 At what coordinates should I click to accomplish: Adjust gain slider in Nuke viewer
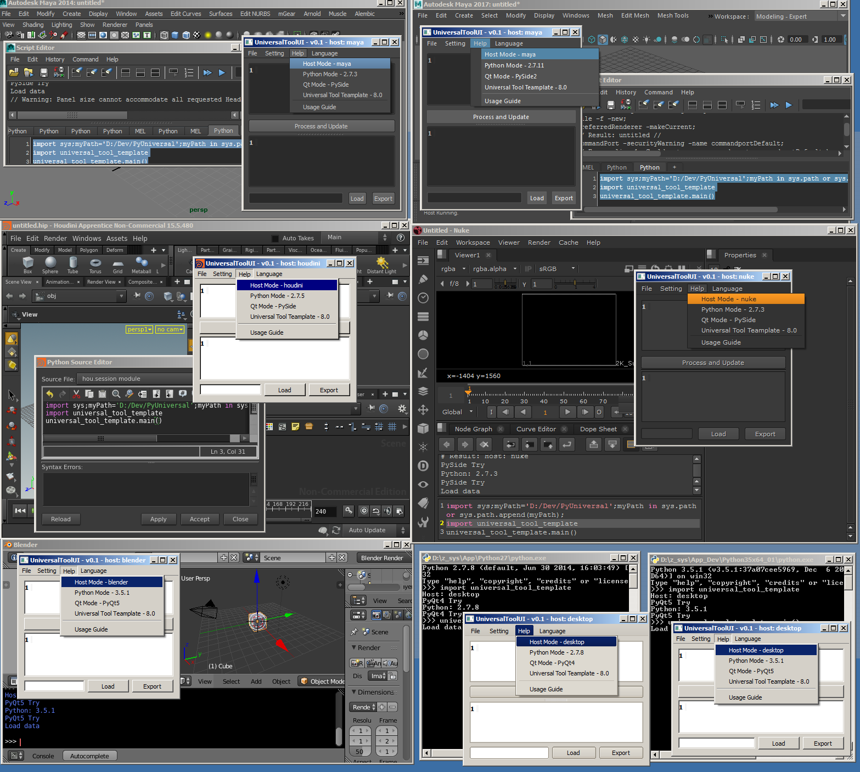[505, 284]
